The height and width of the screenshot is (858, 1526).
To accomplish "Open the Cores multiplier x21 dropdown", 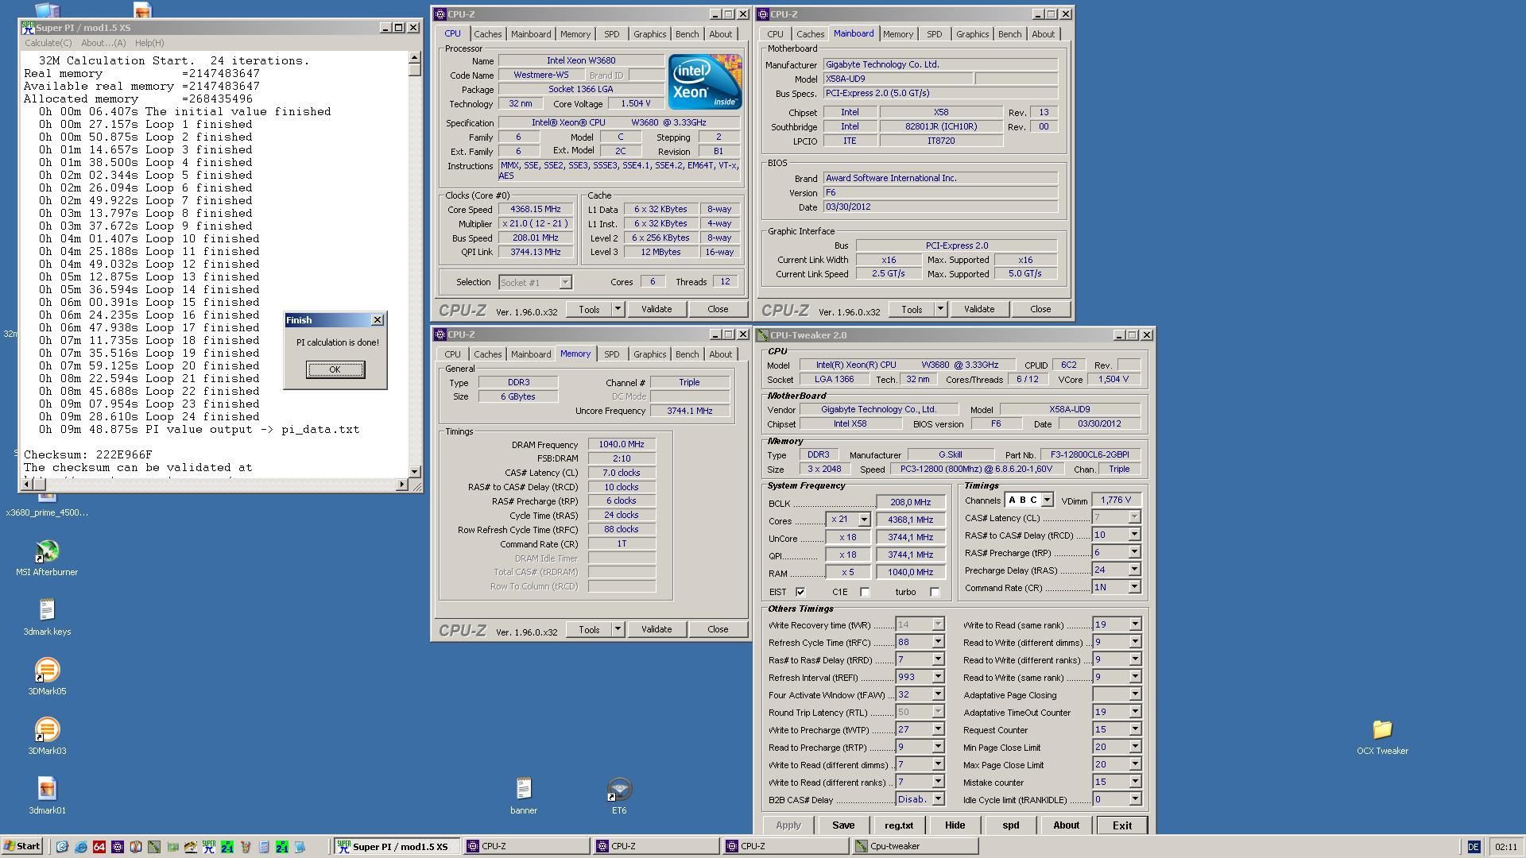I will pos(864,520).
